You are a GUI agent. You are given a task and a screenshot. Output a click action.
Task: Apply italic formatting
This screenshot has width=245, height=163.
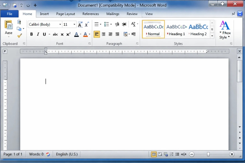point(37,34)
